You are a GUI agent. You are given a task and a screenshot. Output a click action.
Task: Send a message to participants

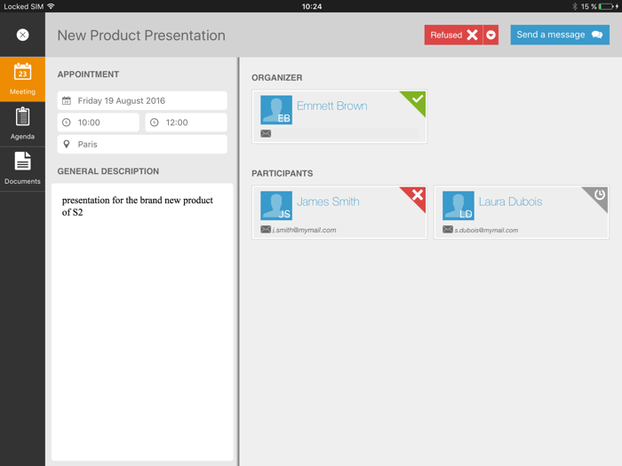tap(560, 35)
